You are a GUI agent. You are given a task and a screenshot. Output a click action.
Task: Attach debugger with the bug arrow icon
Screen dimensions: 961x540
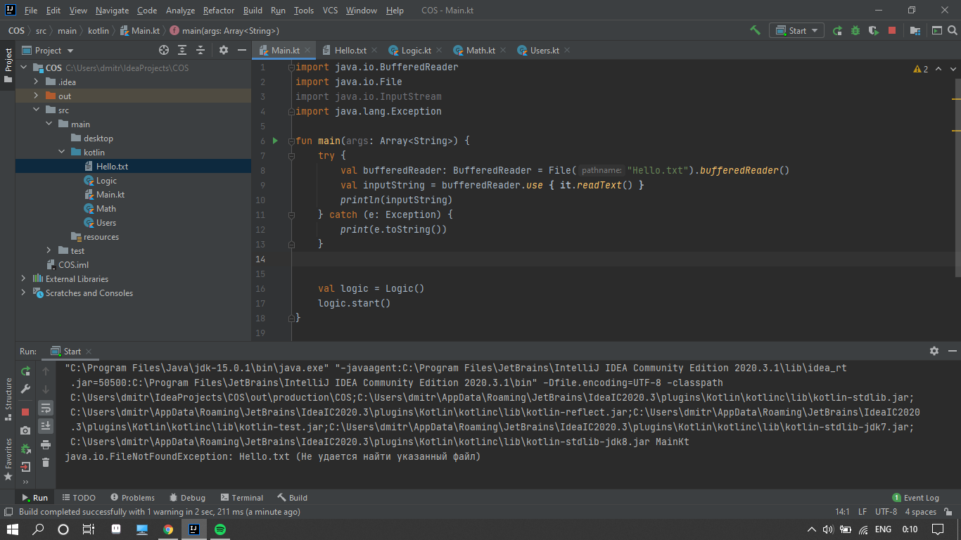click(x=25, y=448)
